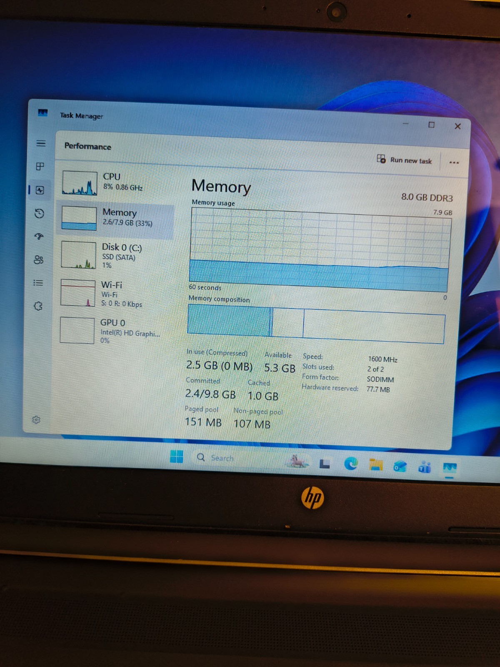Image resolution: width=500 pixels, height=667 pixels.
Task: Click the 'SODIMM' form factor value
Action: point(380,379)
